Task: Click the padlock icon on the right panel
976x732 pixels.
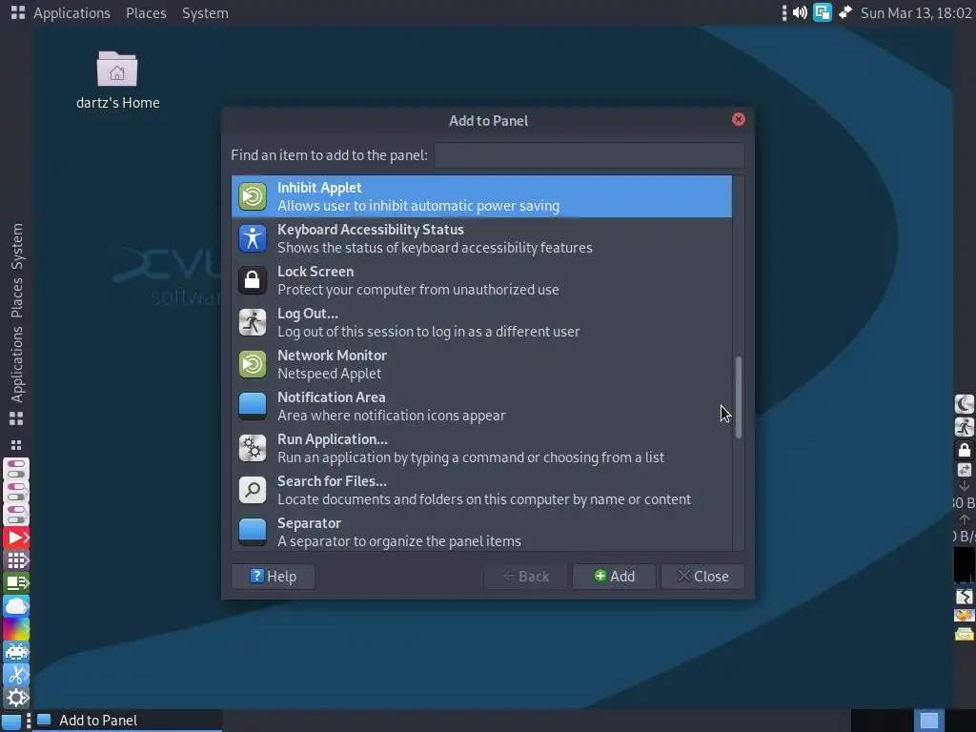Action: (x=965, y=450)
